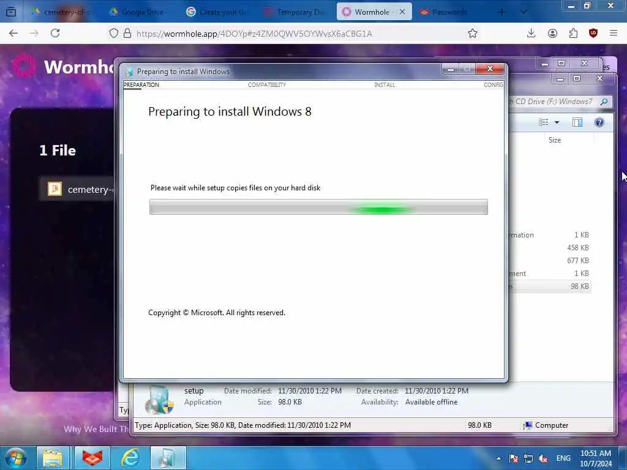Click the Firefox tab overview icon
The height and width of the screenshot is (470, 627).
[11, 12]
